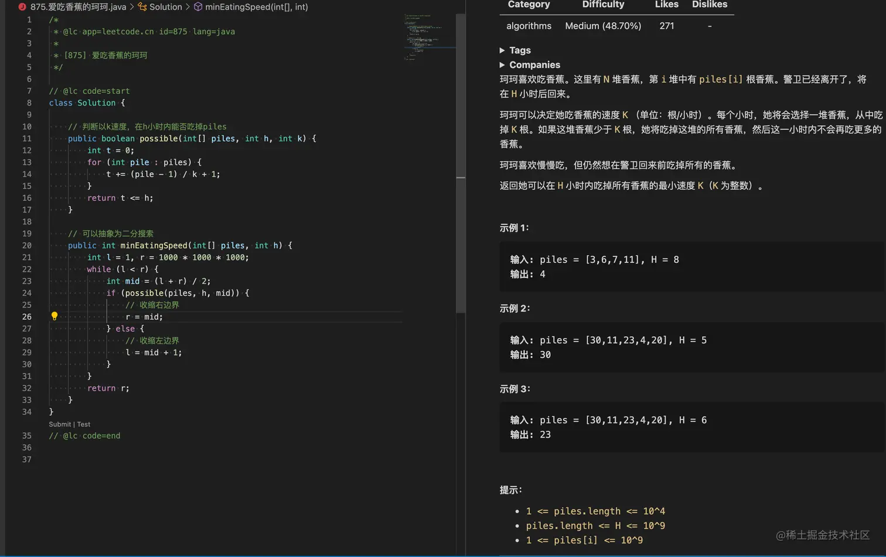Expand the Tags section
Image resolution: width=886 pixels, height=557 pixels.
(x=515, y=50)
